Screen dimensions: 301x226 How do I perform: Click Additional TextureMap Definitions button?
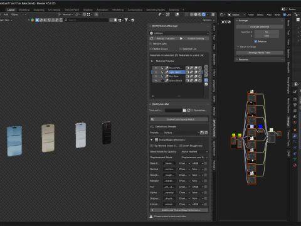point(179,210)
